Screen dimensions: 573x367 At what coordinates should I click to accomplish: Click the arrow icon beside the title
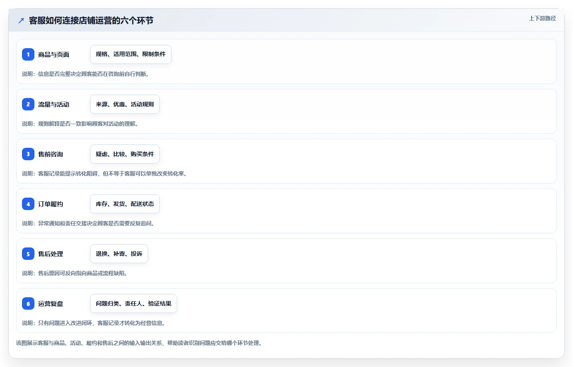(21, 20)
